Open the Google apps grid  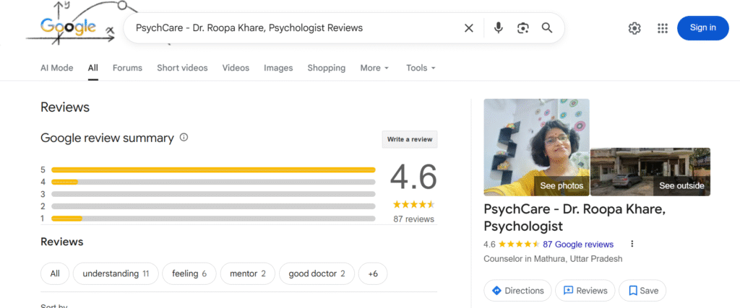point(662,28)
